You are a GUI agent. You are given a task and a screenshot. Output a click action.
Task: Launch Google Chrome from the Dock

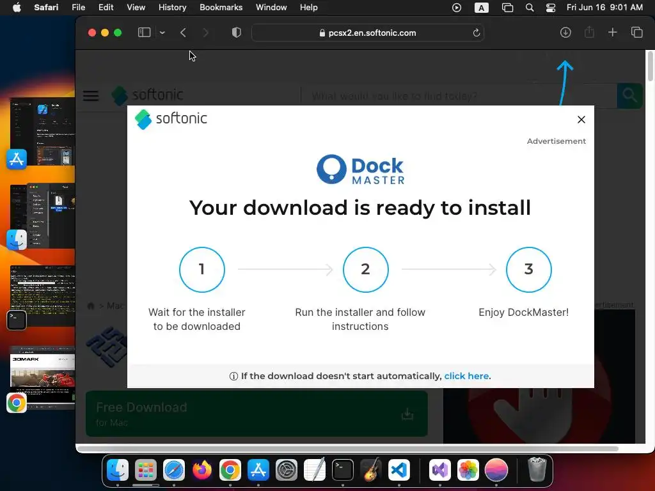(x=230, y=470)
